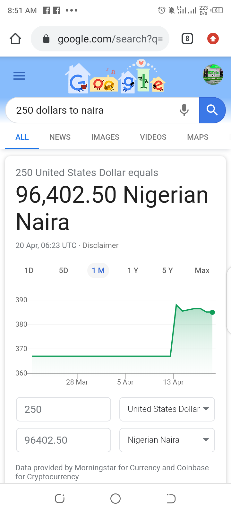Image resolution: width=231 pixels, height=514 pixels.
Task: Tap the microphone voice search icon
Action: [184, 110]
